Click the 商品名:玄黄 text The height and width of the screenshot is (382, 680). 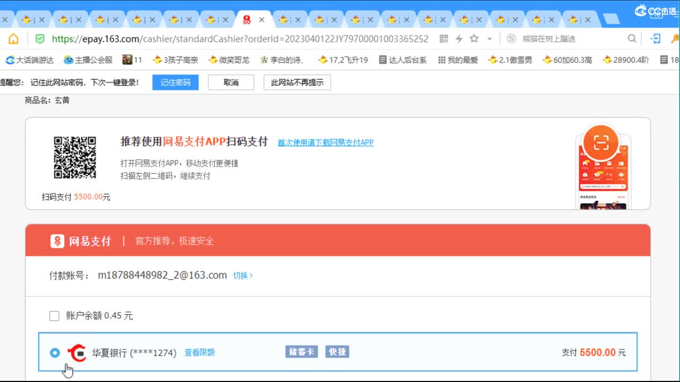(47, 100)
